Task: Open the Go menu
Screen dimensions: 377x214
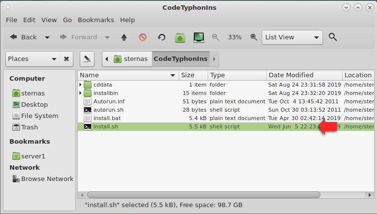Action: click(67, 20)
